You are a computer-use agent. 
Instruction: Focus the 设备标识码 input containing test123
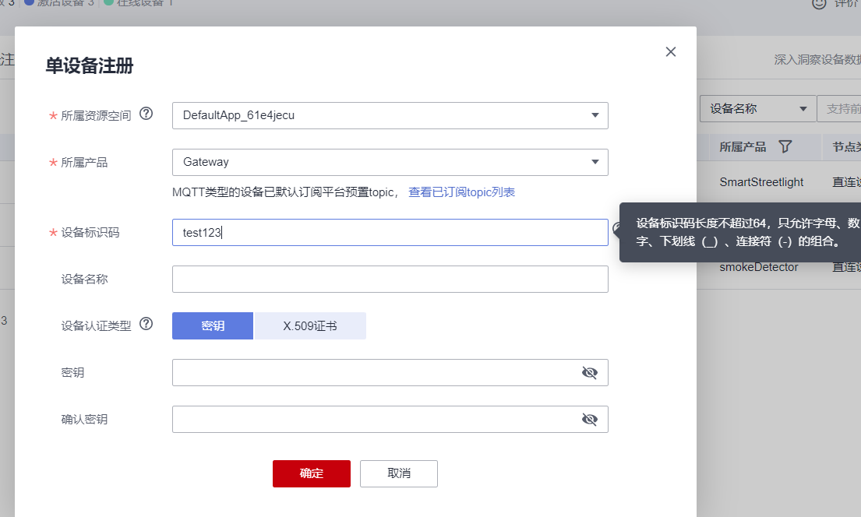tap(390, 232)
